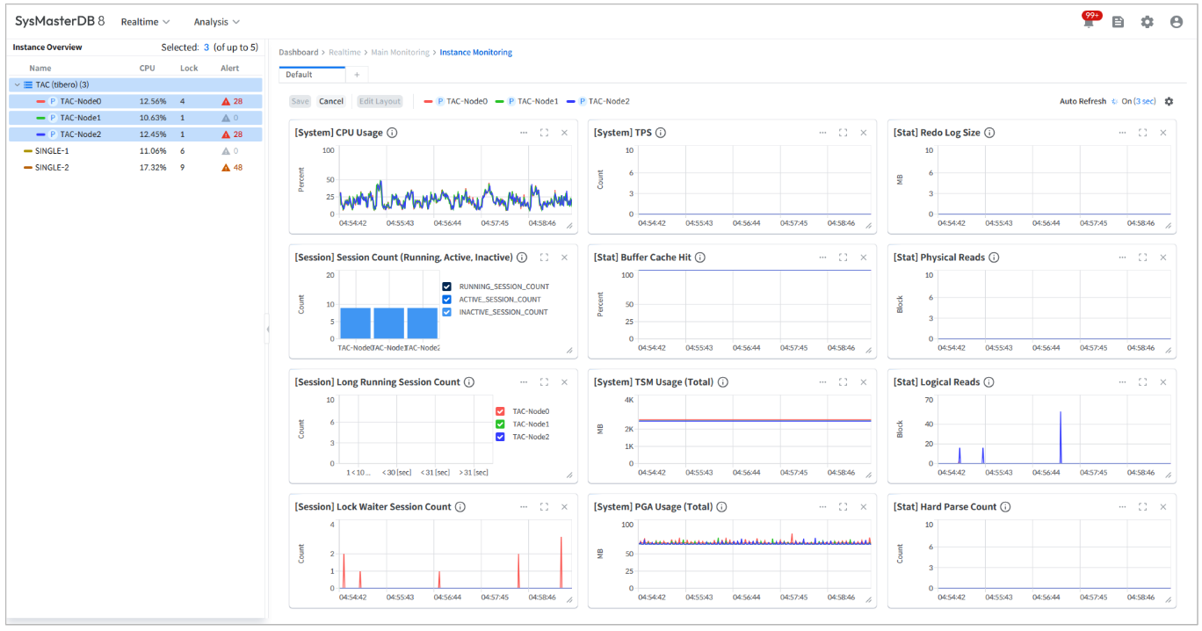This screenshot has width=1202, height=631.
Task: Close the Hard Parse Count panel
Action: (1162, 507)
